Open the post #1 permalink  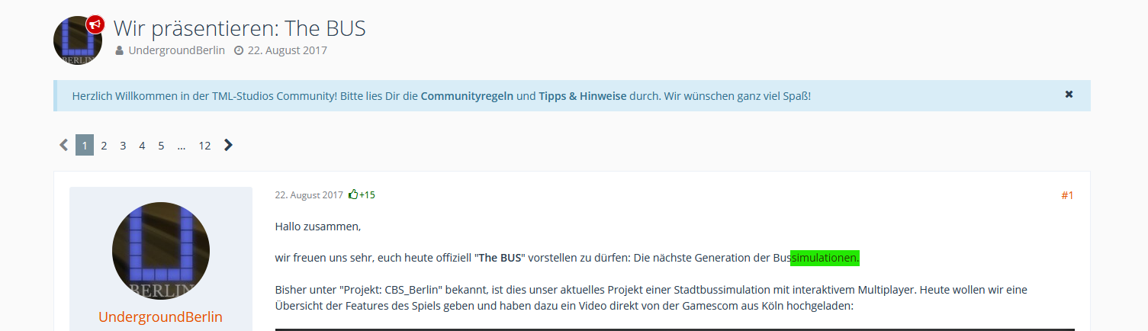click(1067, 195)
